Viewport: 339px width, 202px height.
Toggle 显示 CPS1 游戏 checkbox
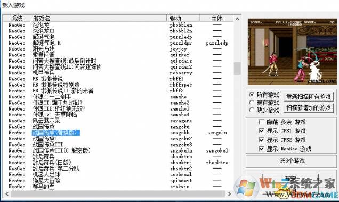pyautogui.click(x=261, y=131)
